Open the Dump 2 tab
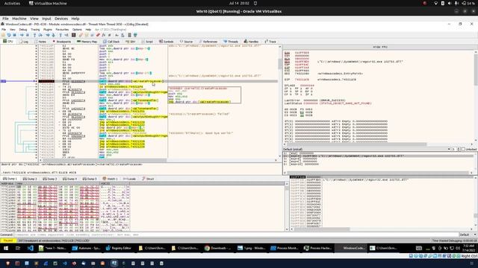The height and width of the screenshot is (268, 478). coord(30,179)
